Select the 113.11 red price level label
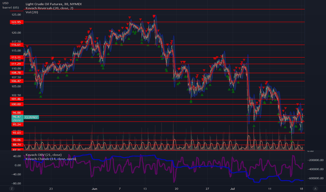Screen dimensions: 326x192 click(16, 58)
